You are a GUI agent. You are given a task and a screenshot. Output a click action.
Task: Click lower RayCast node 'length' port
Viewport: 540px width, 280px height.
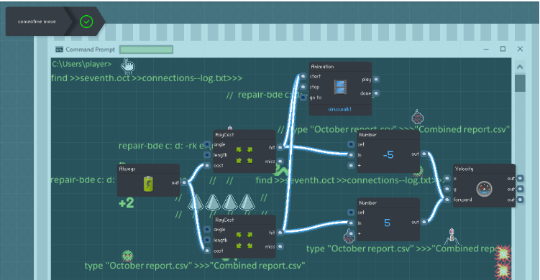coord(207,240)
